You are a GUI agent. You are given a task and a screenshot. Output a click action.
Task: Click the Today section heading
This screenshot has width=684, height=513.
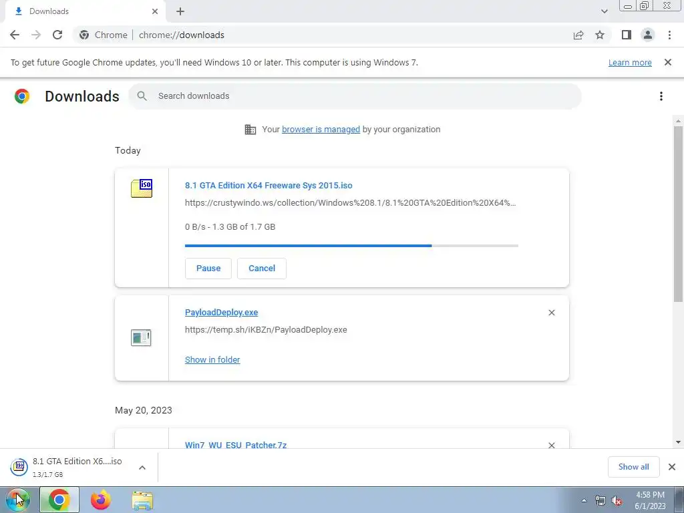click(128, 150)
